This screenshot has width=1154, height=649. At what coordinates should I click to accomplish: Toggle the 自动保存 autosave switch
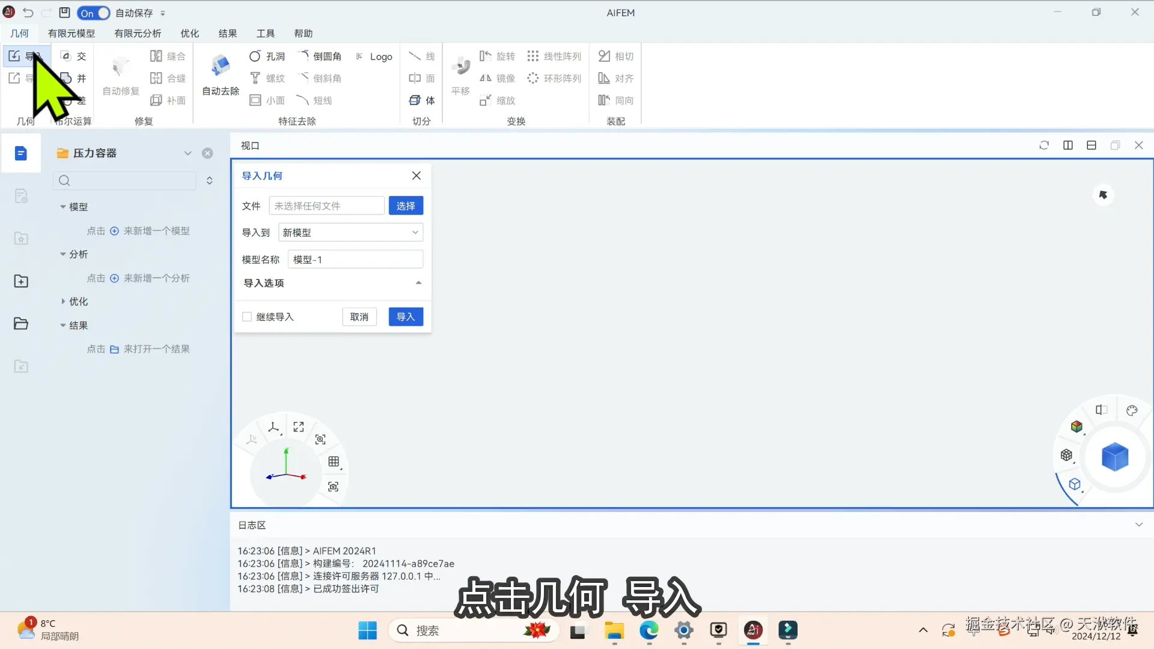coord(94,13)
